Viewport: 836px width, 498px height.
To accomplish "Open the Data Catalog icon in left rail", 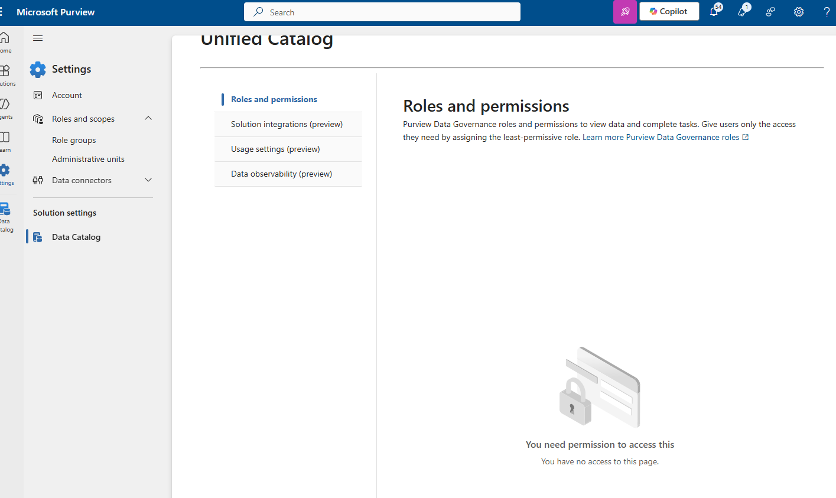I will click(x=5, y=209).
